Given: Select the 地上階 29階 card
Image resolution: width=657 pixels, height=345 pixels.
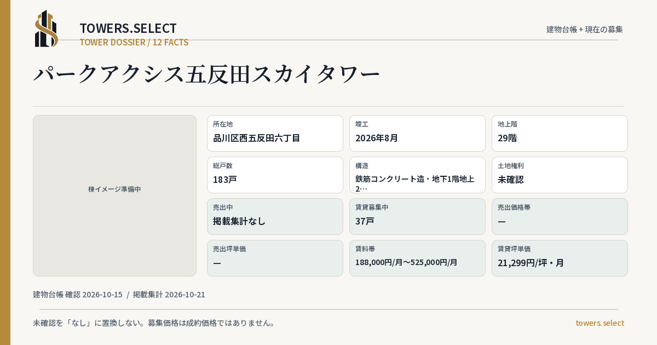Looking at the screenshot, I should pos(560,133).
